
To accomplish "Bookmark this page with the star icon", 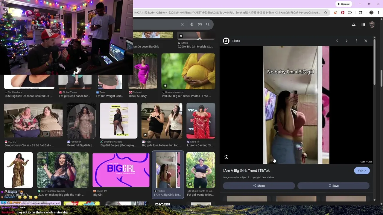I will click(326, 13).
